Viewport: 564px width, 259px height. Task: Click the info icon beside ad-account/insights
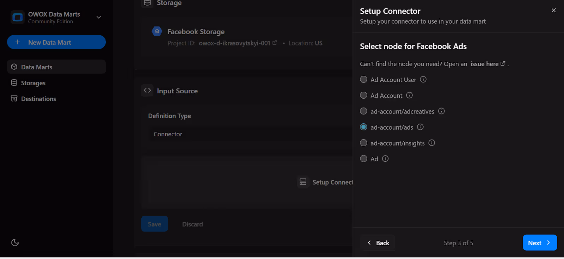[432, 143]
